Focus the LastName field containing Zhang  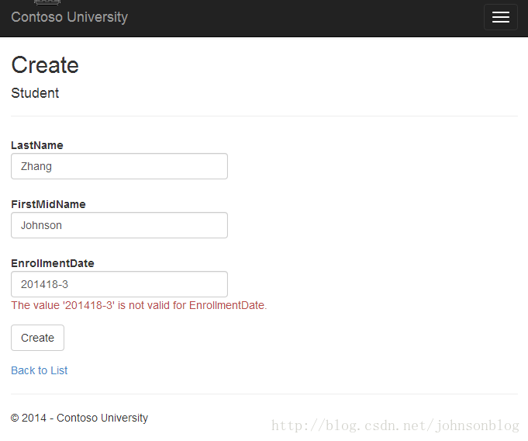119,166
